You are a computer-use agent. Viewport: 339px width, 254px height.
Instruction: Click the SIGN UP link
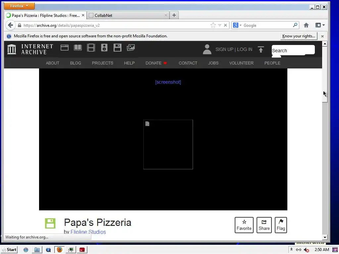click(x=224, y=50)
